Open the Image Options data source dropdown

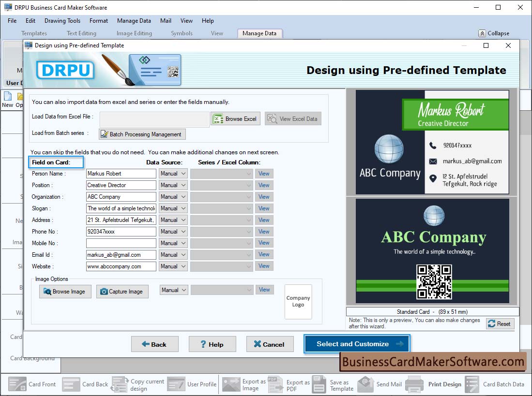[x=174, y=290]
